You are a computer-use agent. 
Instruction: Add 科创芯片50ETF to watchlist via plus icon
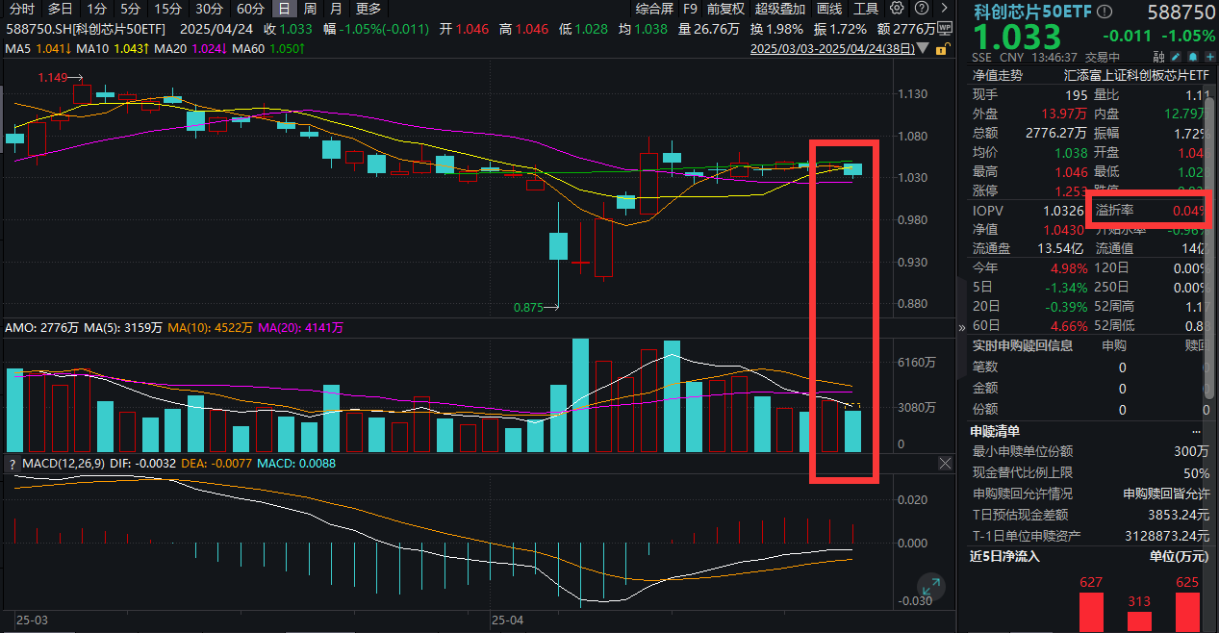[x=1208, y=57]
